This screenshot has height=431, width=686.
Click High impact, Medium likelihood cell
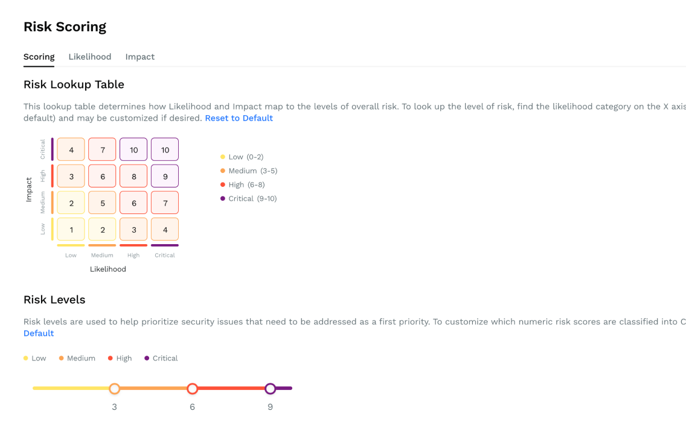[x=103, y=176]
